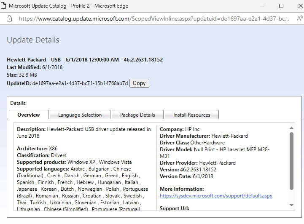This screenshot has height=224, width=304.
Task: Click the catalog.update.microsoft.com URL field
Action: click(x=154, y=19)
